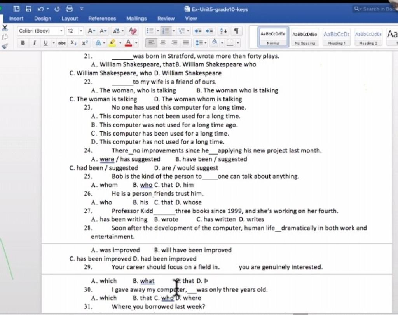Apply the Heading 1 style
This screenshot has width=398, height=315.
337,37
